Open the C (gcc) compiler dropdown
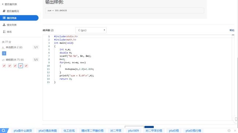 point(91,30)
